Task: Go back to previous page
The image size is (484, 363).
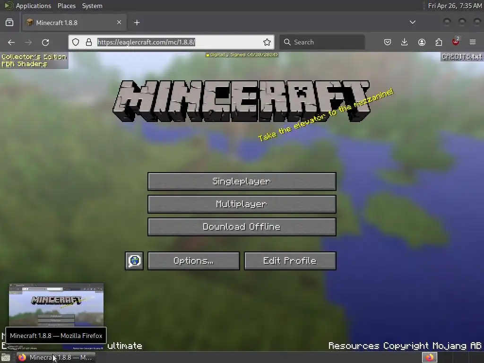Action: (x=11, y=42)
